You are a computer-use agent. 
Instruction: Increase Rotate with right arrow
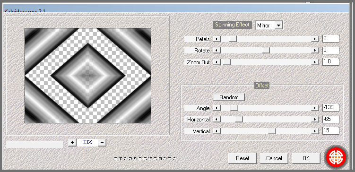pos(315,50)
